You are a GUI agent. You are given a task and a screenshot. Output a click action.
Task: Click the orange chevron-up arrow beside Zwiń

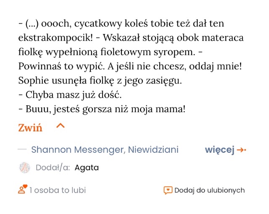(61, 125)
